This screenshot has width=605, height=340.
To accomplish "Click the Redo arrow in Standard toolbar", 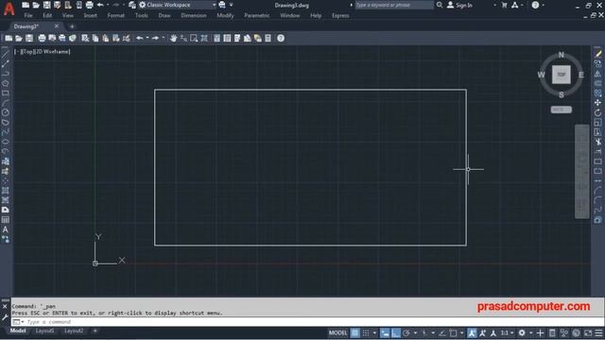I will (x=155, y=38).
